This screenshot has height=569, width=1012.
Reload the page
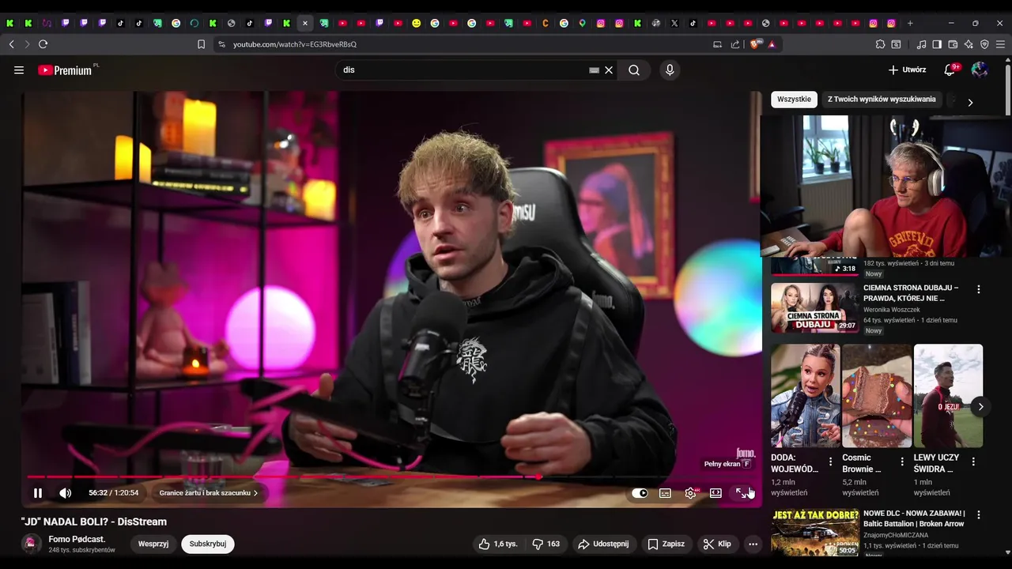point(43,44)
